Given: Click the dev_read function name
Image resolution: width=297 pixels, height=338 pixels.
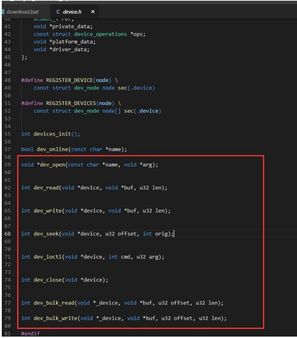Looking at the screenshot, I should coord(46,188).
